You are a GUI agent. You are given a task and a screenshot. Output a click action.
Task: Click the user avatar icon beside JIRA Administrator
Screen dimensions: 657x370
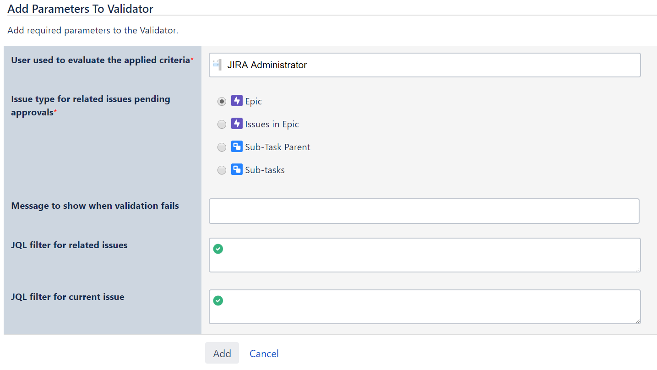217,65
